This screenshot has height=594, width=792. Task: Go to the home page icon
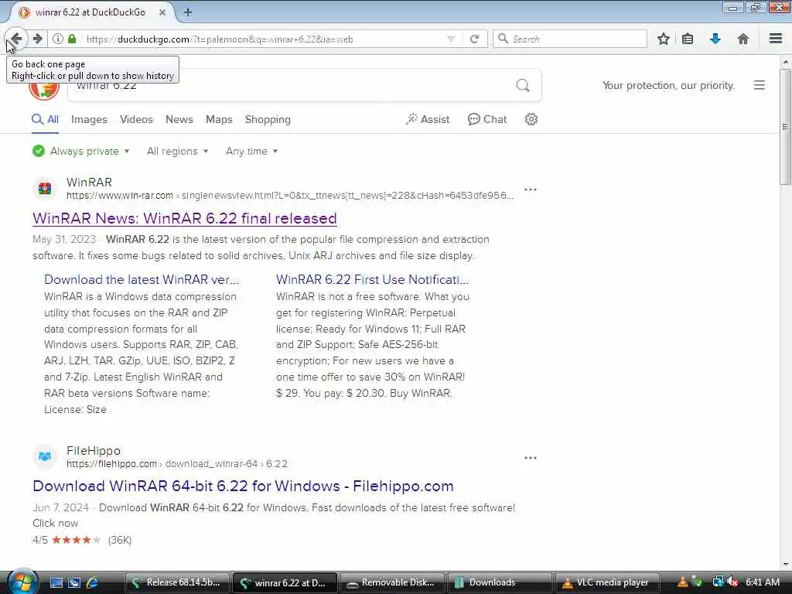[x=742, y=39]
